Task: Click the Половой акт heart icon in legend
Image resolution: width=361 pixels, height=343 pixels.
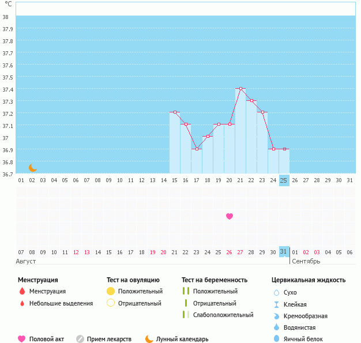Action: [x=22, y=339]
